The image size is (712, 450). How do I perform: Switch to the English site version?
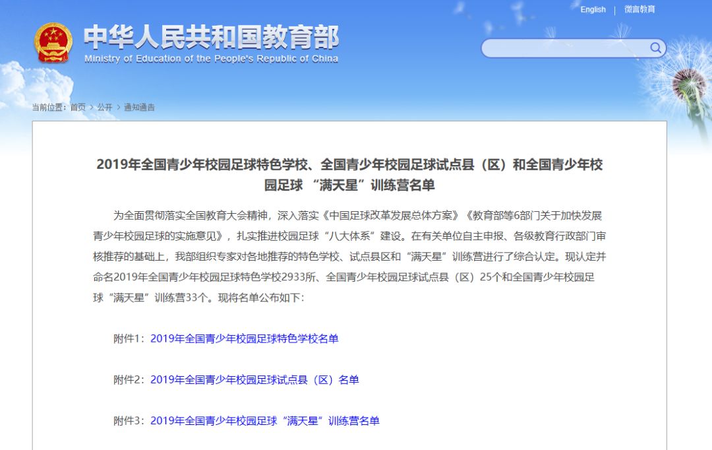click(x=593, y=9)
